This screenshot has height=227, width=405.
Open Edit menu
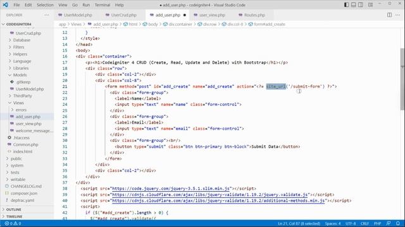(28, 5)
